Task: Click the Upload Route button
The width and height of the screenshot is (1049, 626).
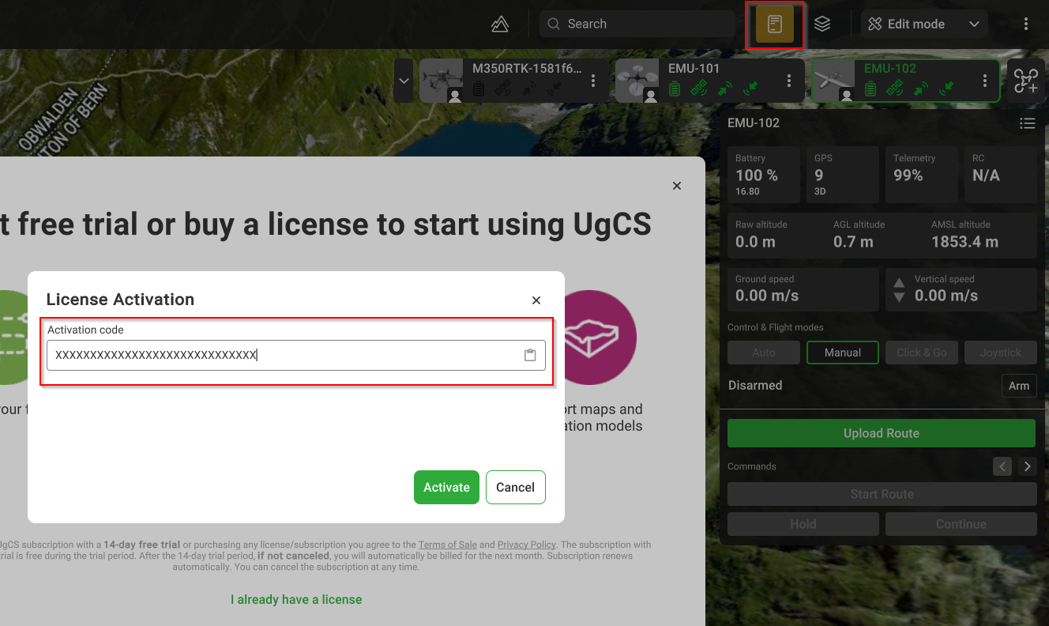Action: click(882, 433)
